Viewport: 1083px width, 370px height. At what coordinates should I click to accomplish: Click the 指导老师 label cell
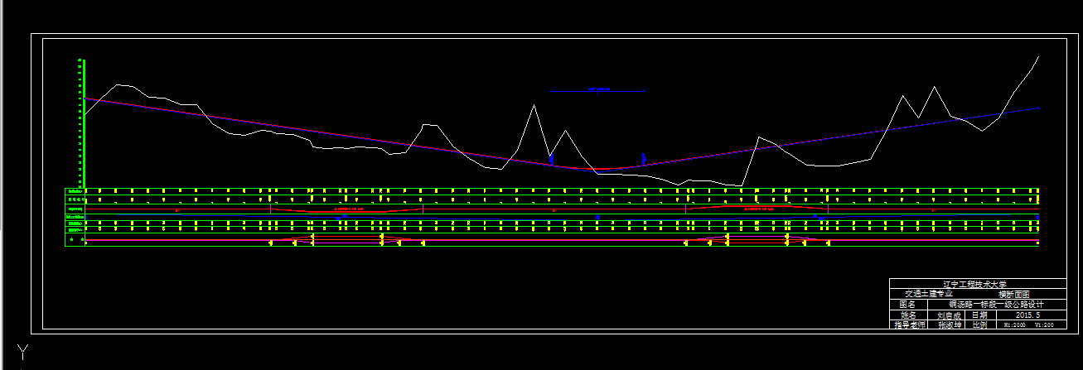coord(907,325)
